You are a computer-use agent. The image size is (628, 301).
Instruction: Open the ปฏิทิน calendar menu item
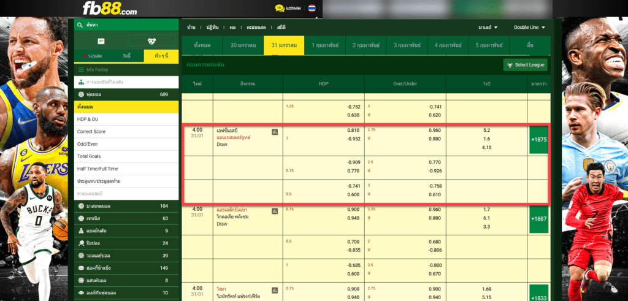[x=212, y=28]
